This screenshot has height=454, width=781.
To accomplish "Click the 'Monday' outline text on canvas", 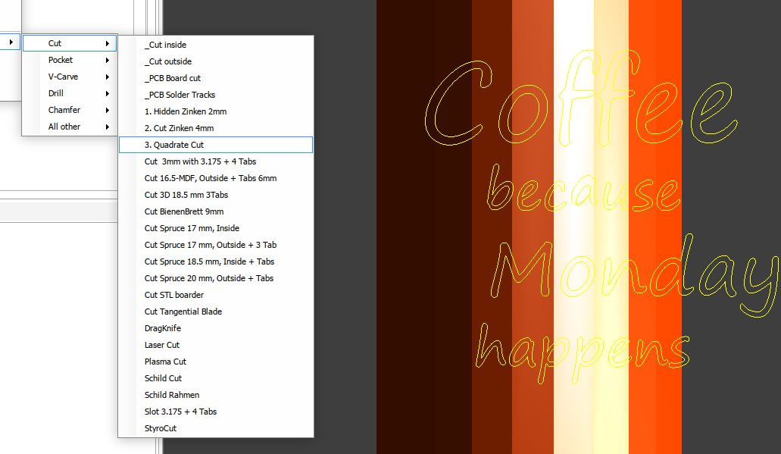I will [635, 276].
